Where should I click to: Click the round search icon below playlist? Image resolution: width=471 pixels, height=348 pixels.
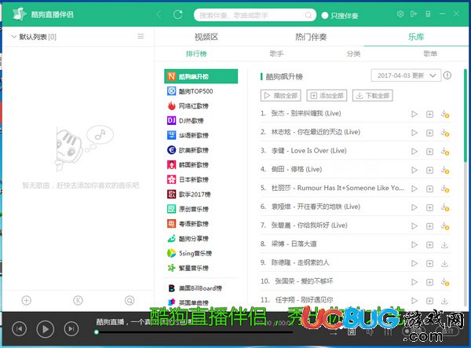tap(130, 300)
